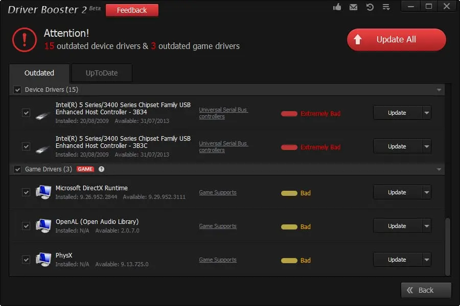Viewport: 460px width, 306px height.
Task: Uncheck the OpenAL driver entry
Action: pyautogui.click(x=26, y=226)
